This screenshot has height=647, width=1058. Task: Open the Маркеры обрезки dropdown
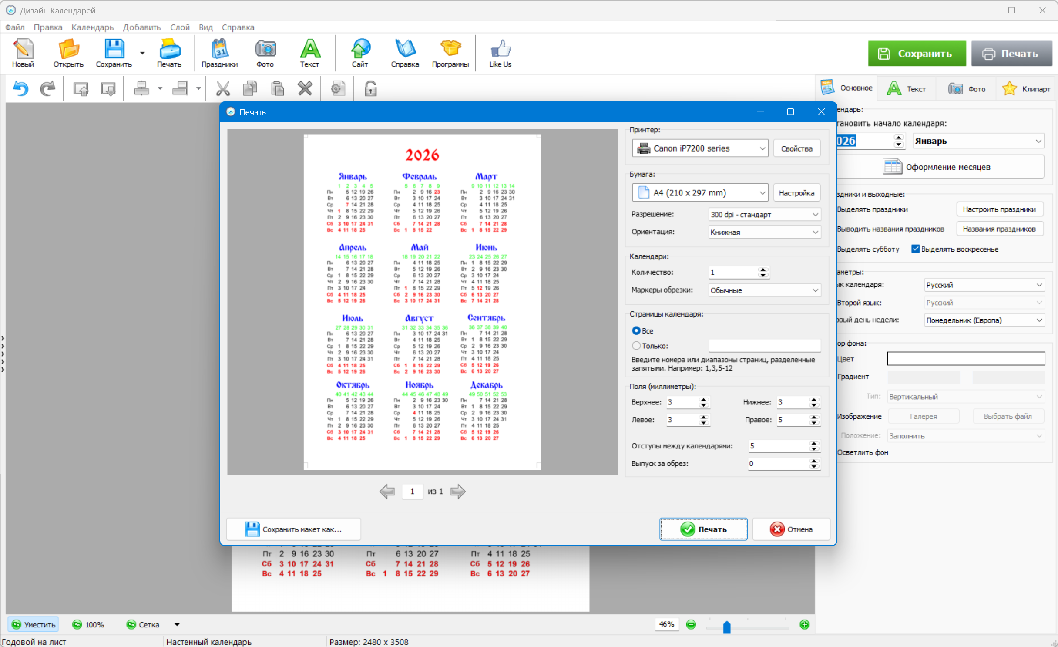pyautogui.click(x=764, y=290)
